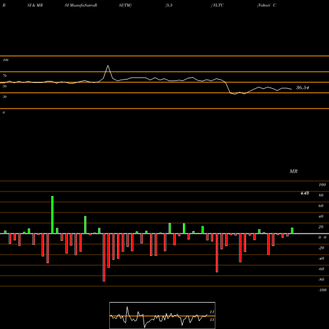Click the -100 label on MR axis
Screen dimensions: 329x329
click(322, 290)
